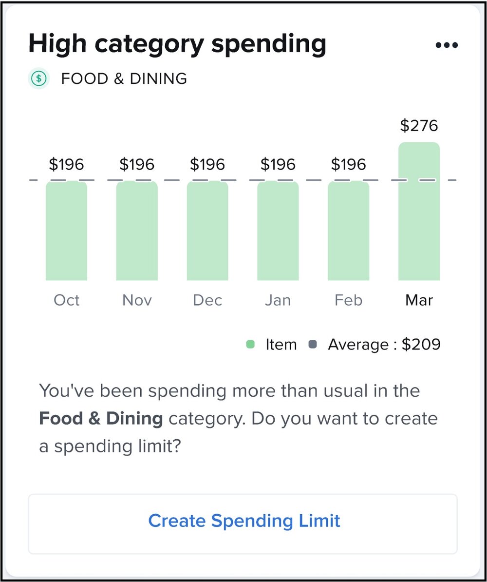This screenshot has height=582, width=487.
Task: Click the green Item legend dot
Action: point(250,345)
